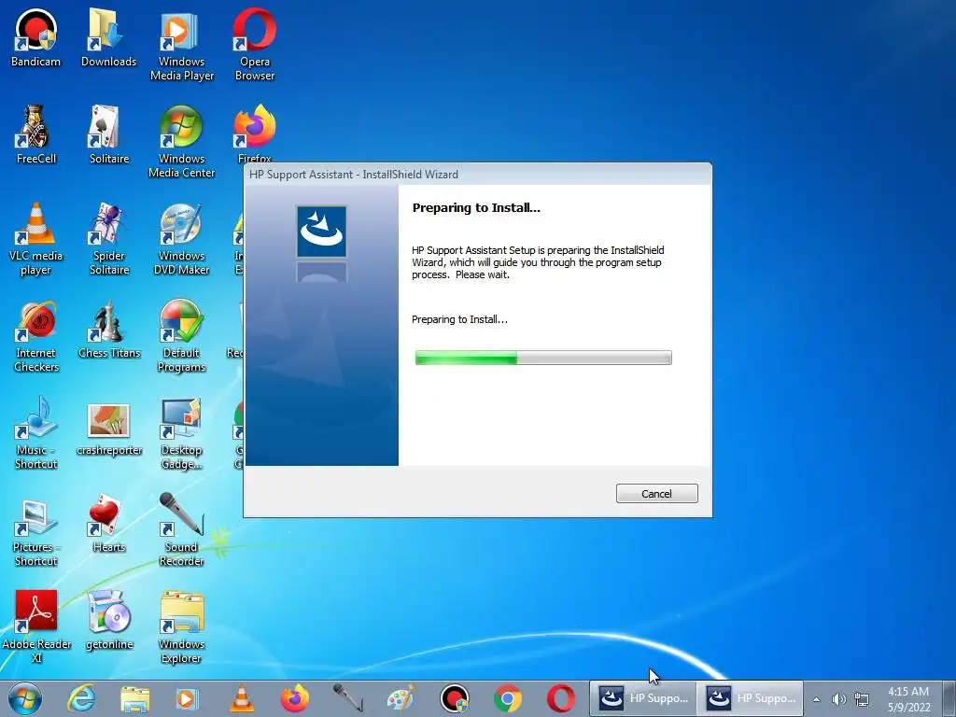Click the HP Support Assistant logo in wizard

(x=321, y=232)
